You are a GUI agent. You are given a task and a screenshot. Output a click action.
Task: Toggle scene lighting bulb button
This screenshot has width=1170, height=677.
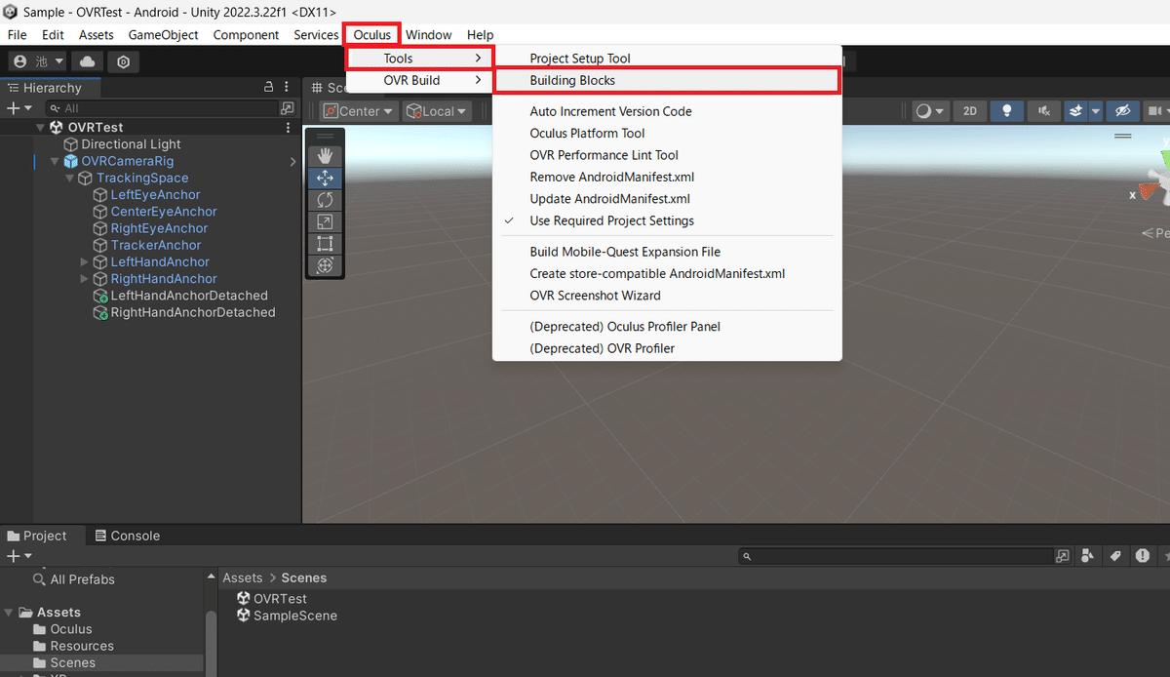[1008, 111]
